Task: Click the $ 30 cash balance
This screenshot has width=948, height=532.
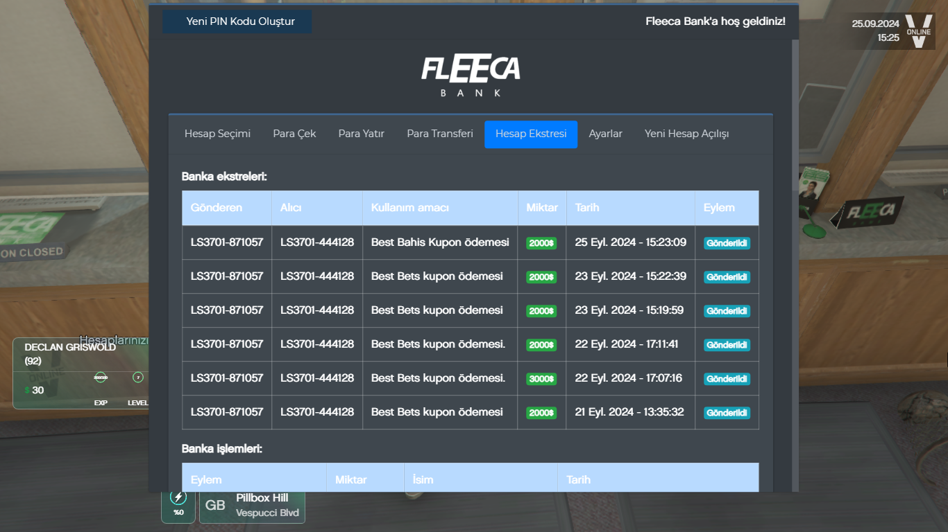Action: click(34, 390)
